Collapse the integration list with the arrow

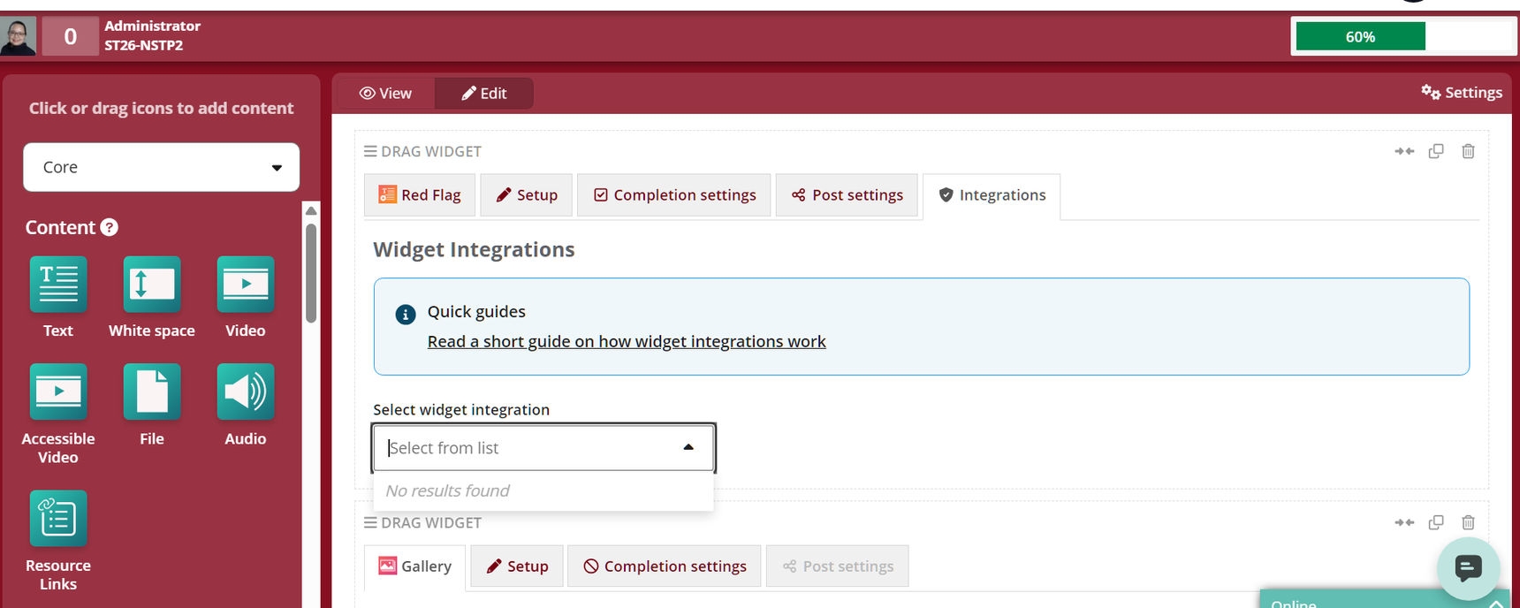[x=688, y=447]
